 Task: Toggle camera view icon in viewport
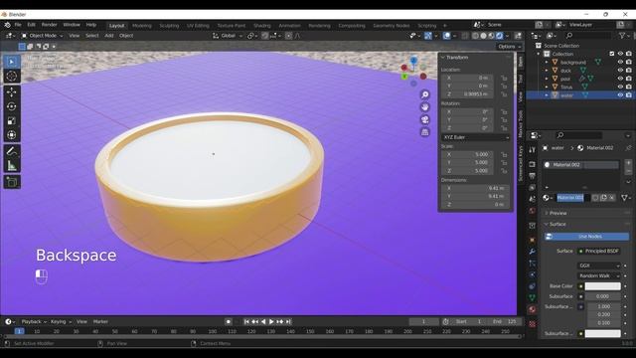[424, 119]
